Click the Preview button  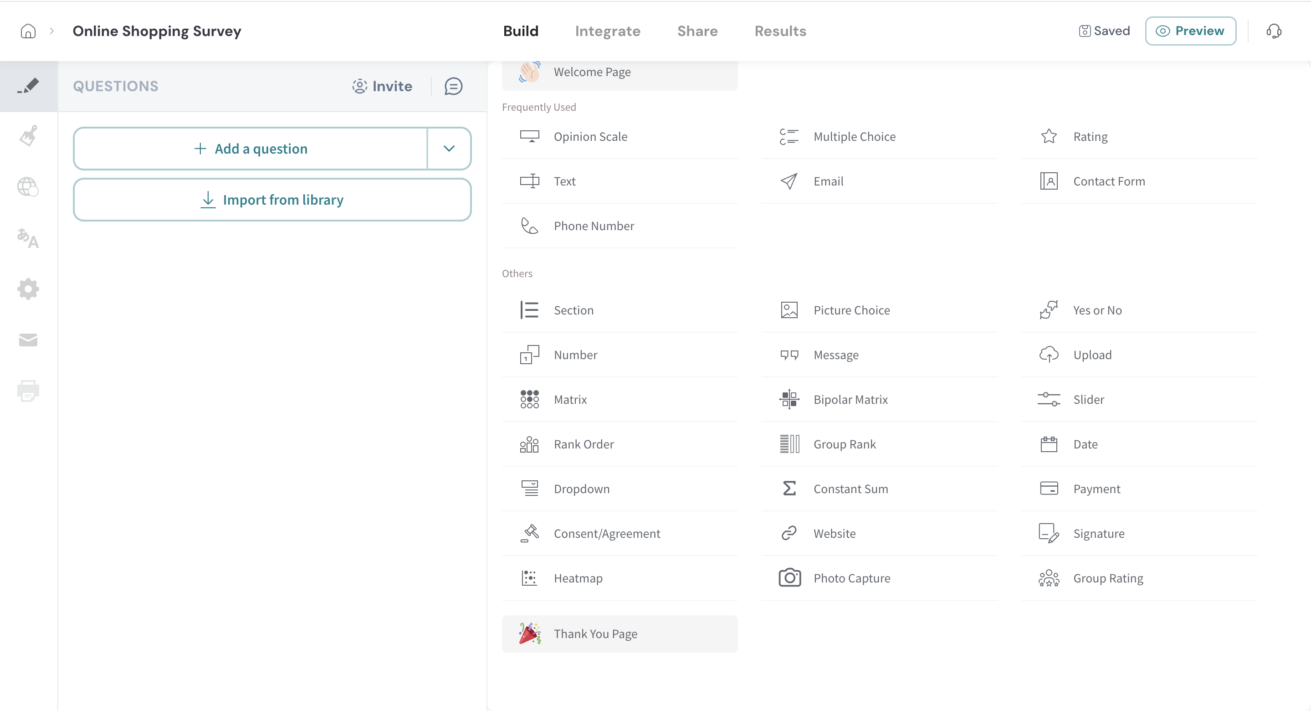click(x=1190, y=31)
